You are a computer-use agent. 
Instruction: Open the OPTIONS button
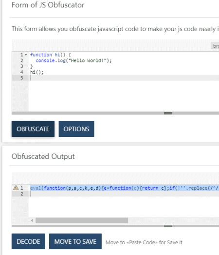point(76,129)
